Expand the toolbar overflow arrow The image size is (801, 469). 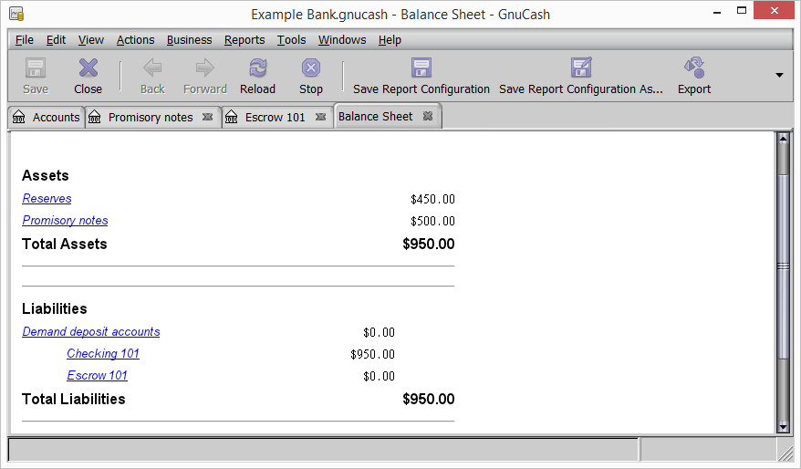point(779,75)
